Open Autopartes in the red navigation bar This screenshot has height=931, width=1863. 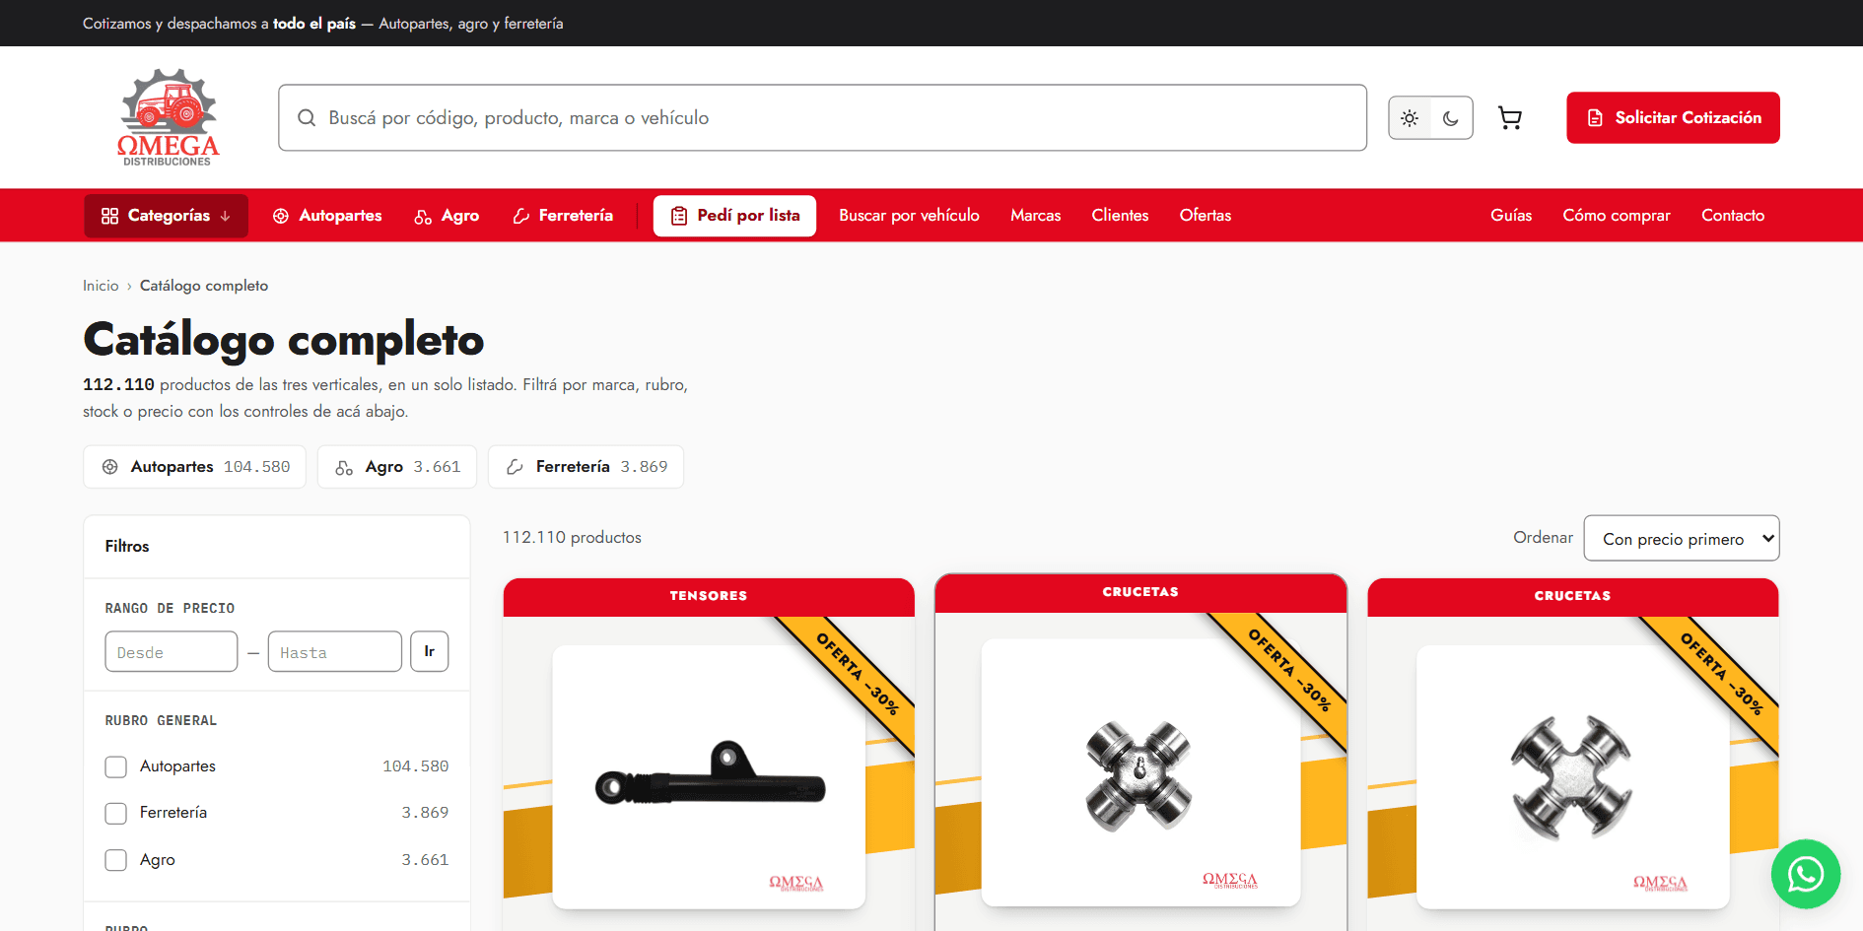(327, 215)
